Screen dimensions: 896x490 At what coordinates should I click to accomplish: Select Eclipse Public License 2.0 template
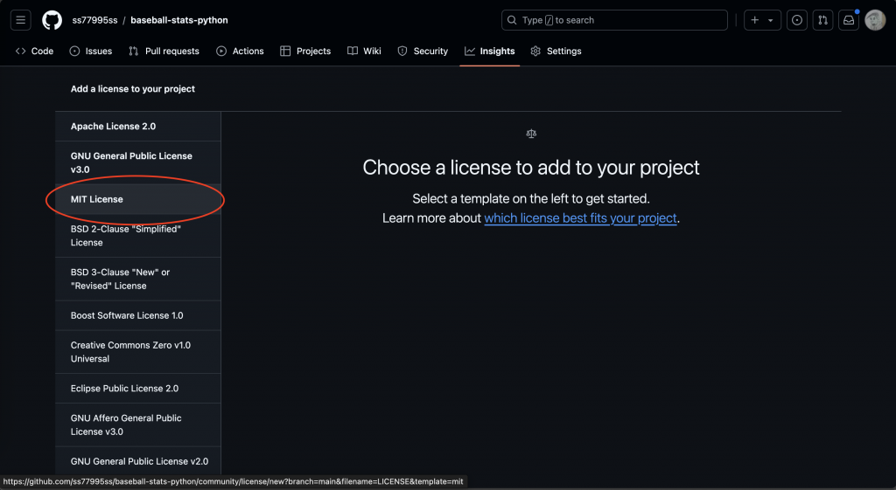tap(137, 389)
